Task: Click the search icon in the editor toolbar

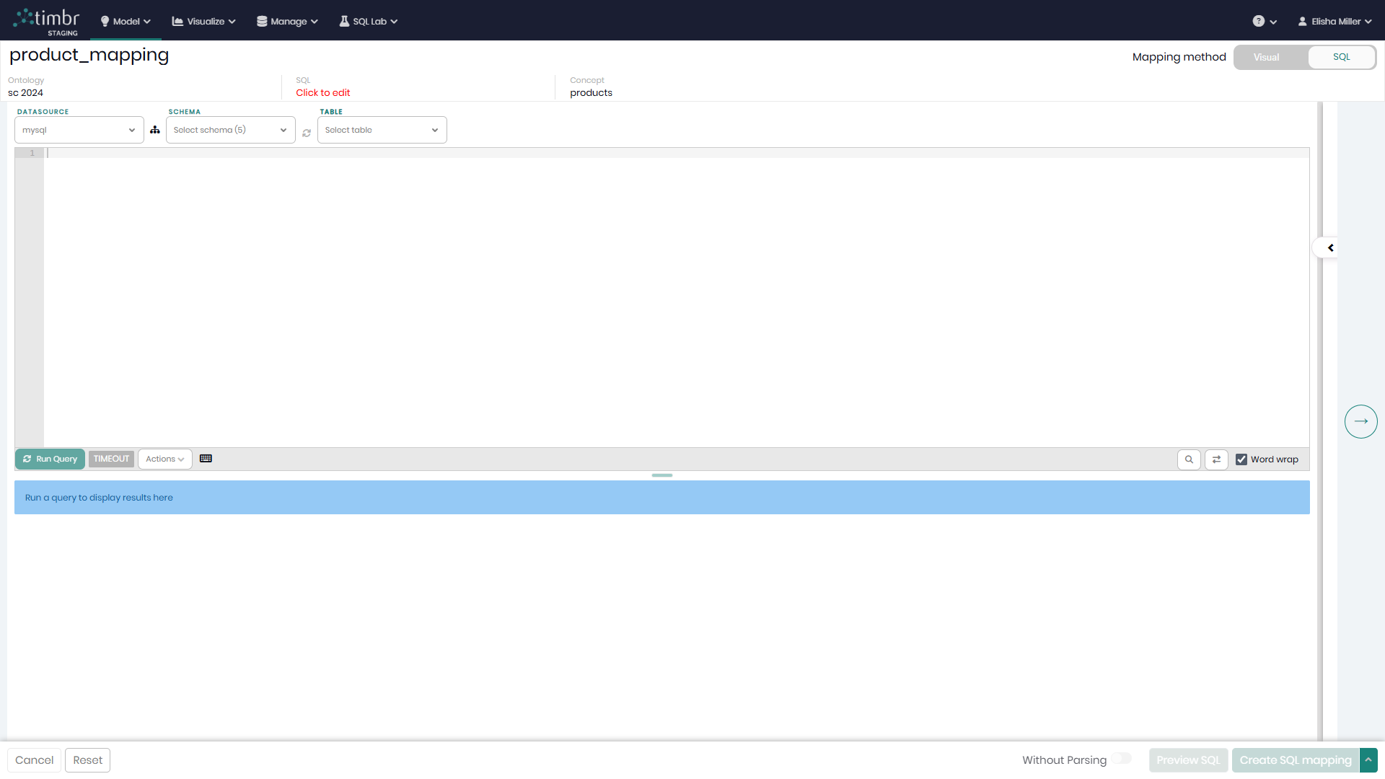Action: click(x=1190, y=459)
